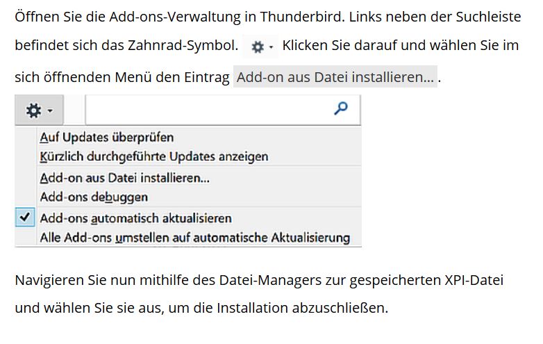
Task: Click the magnifier icon in the search box
Action: pos(341,108)
